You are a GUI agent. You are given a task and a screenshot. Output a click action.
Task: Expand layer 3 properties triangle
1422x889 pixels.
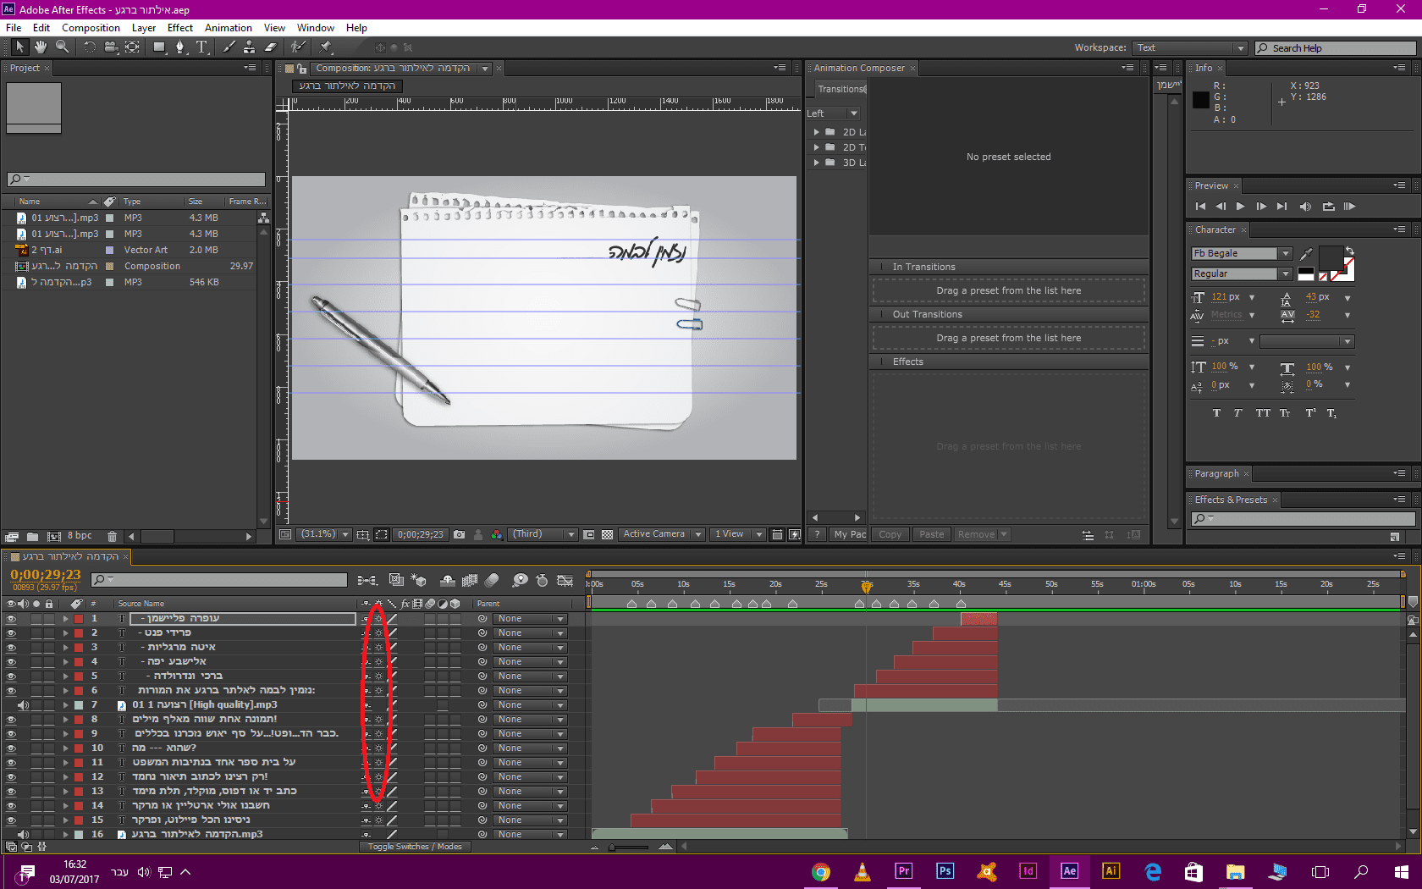coord(65,648)
